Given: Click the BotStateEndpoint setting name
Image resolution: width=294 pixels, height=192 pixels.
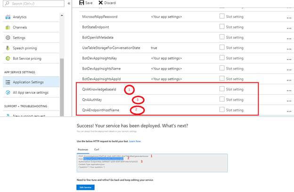Looking at the screenshot, I should [96, 27].
